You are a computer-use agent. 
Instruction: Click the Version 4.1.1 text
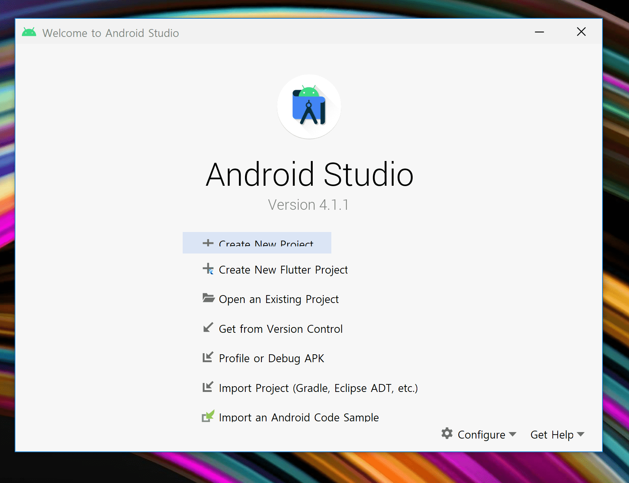coord(308,205)
